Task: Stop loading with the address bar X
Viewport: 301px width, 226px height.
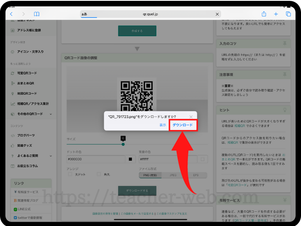Action: 217,14
